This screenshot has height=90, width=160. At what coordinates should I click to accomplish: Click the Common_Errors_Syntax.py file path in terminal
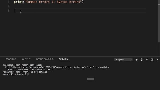pyautogui.click(x=48, y=67)
